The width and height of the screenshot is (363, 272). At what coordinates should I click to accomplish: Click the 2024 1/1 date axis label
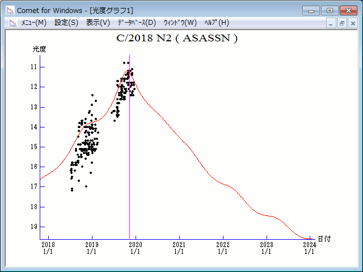coord(310,248)
